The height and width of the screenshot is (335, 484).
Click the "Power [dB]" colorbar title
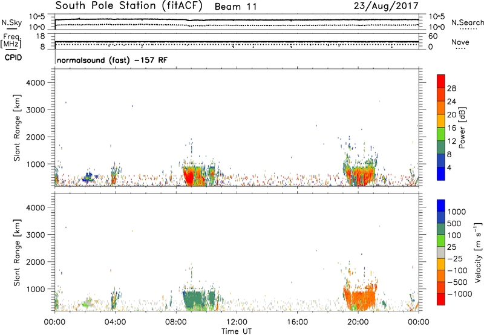point(462,128)
